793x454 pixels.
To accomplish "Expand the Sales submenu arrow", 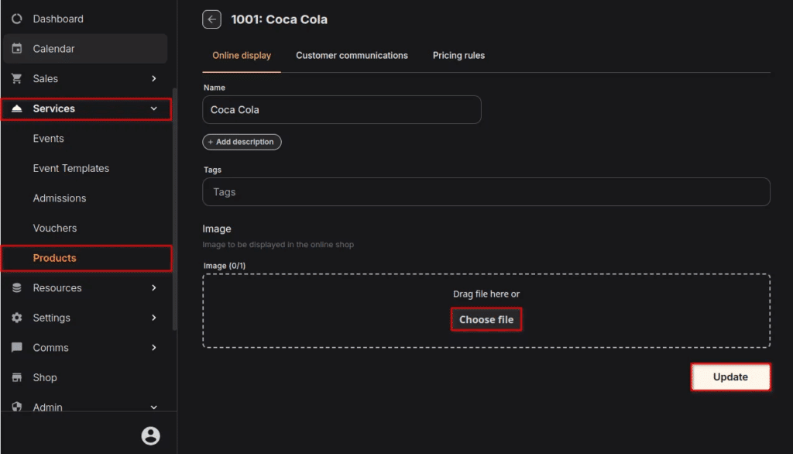I will pyautogui.click(x=153, y=78).
